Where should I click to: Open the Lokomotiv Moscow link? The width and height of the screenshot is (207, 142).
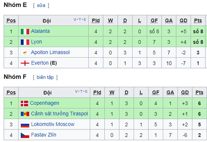point(53,124)
